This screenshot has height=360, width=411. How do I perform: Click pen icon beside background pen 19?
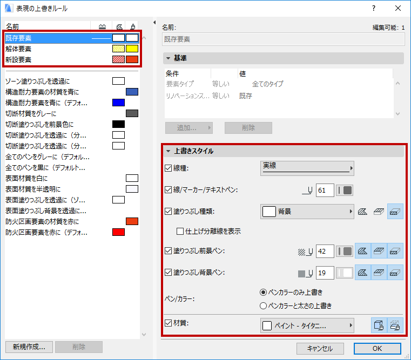(305, 273)
